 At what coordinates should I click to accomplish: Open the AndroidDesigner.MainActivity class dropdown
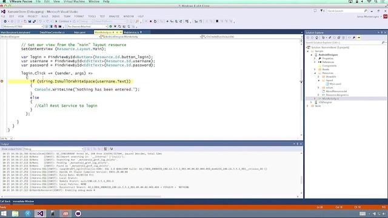(x=152, y=36)
